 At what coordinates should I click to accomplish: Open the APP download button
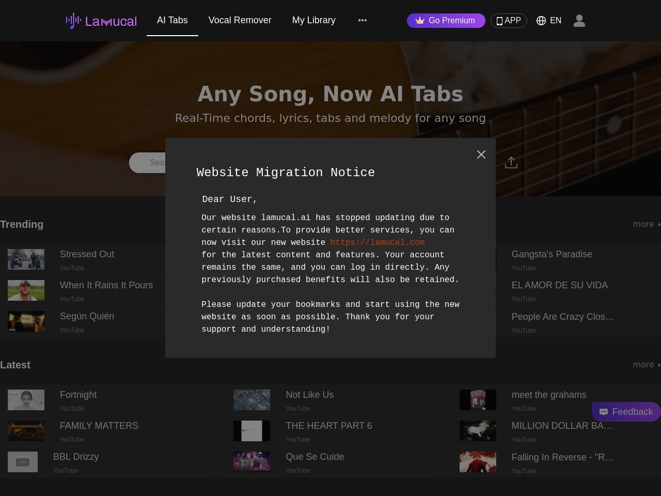509,21
